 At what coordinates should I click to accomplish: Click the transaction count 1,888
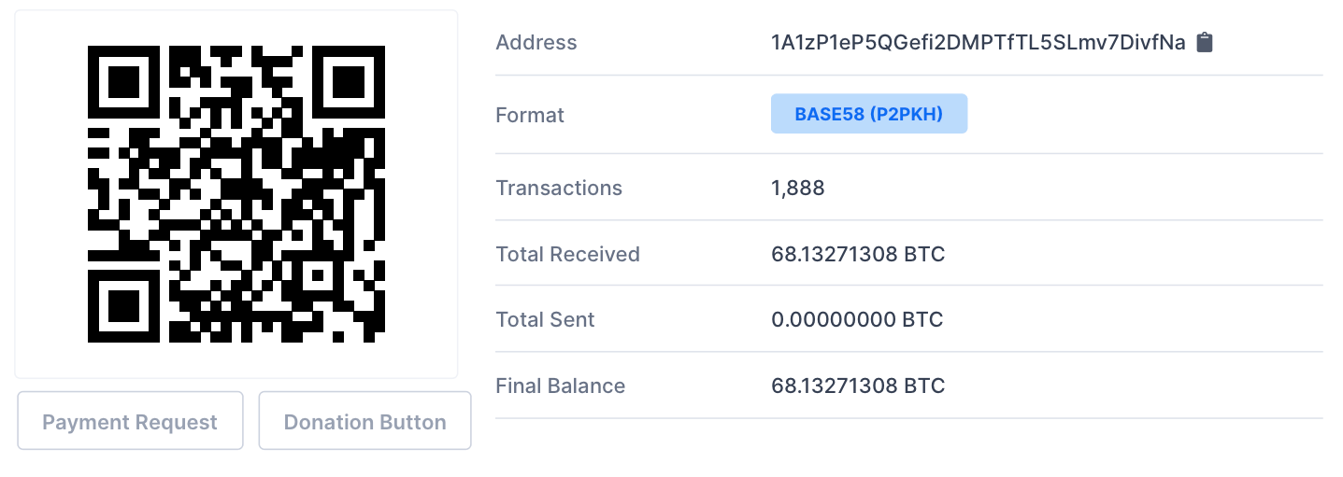point(798,188)
